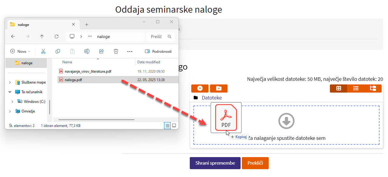Collapse the Ta računalnik tree node
This screenshot has height=177, width=388.
10,92
